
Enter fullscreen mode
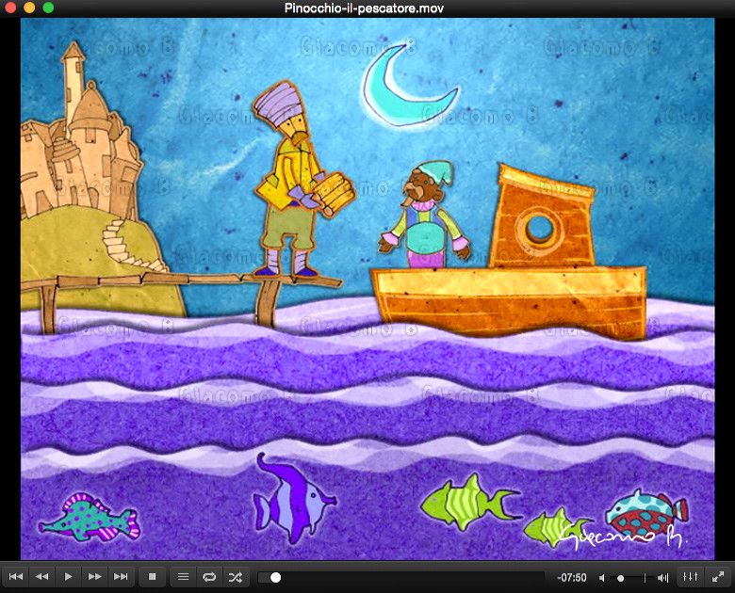718,577
